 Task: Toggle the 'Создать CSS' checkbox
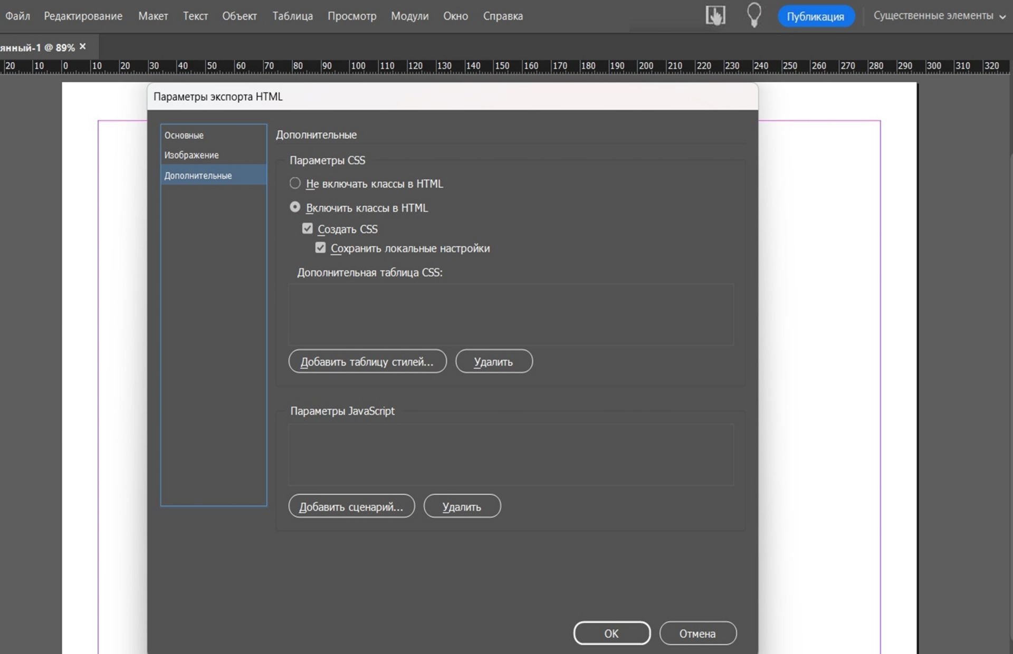(308, 228)
